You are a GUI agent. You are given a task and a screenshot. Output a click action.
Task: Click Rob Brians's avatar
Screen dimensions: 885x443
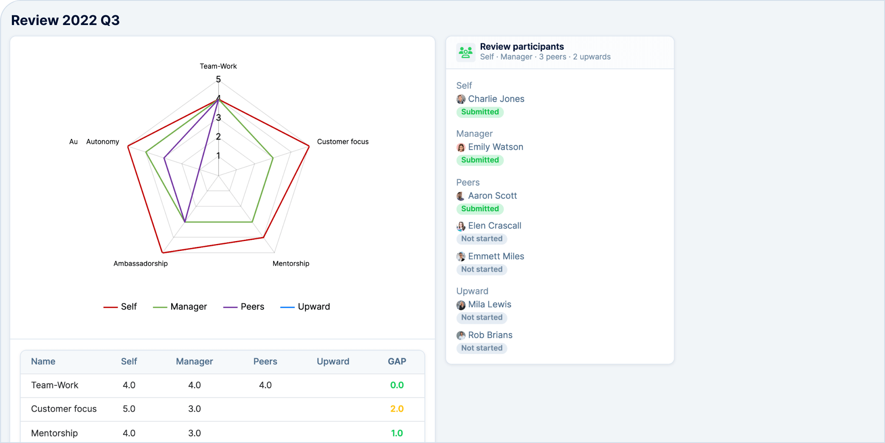(461, 335)
